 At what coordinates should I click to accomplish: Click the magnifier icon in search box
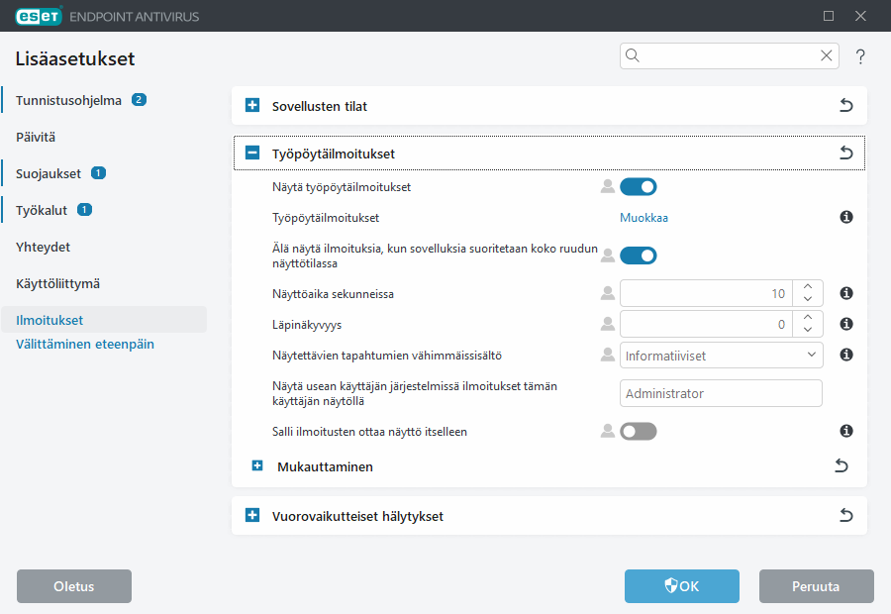pyautogui.click(x=633, y=55)
